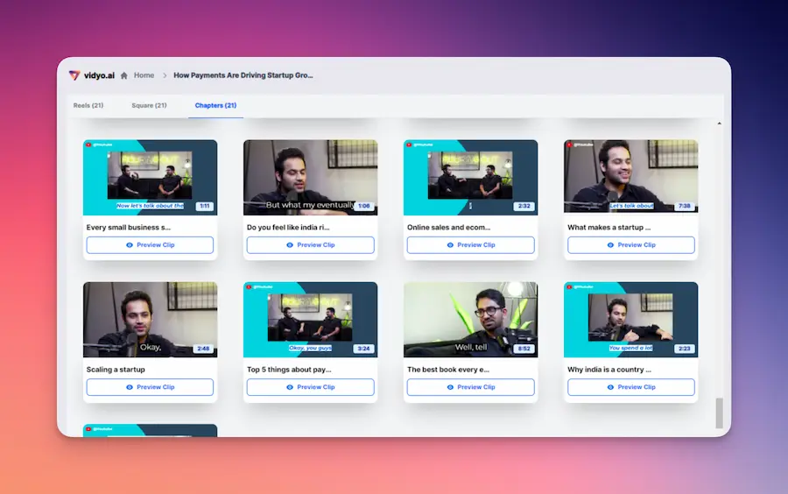Click the breadcrumb chevron separator
This screenshot has width=788, height=494.
(x=165, y=75)
